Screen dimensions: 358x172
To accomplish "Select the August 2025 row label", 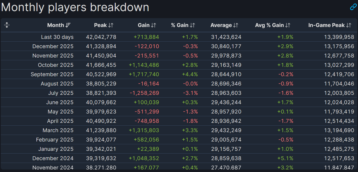I will [x=57, y=84].
